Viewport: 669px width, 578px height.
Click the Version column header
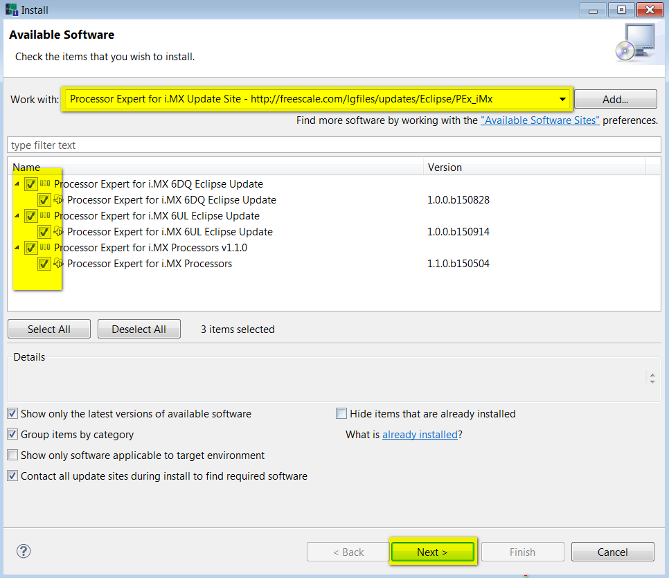pos(535,168)
